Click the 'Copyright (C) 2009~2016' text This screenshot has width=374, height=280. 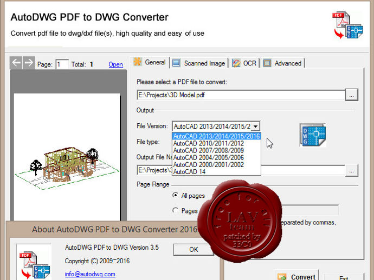coord(97,261)
